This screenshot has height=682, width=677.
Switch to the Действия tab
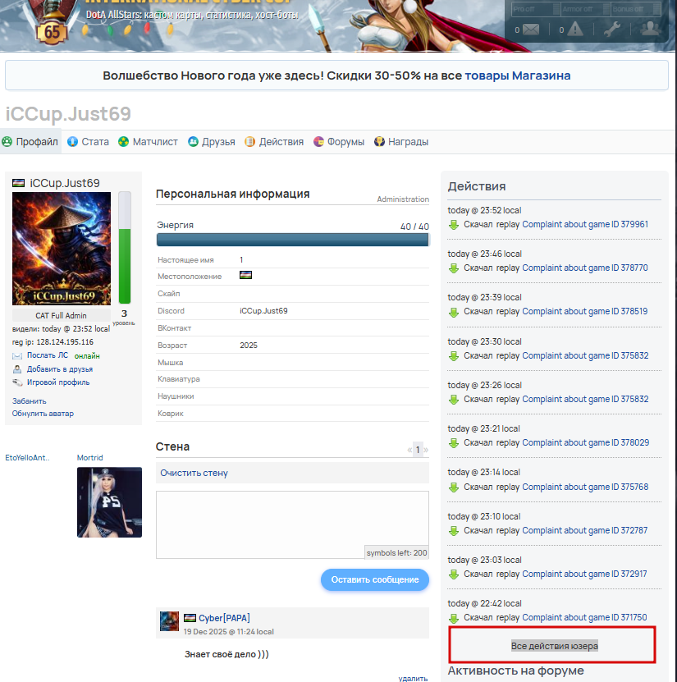pos(274,142)
